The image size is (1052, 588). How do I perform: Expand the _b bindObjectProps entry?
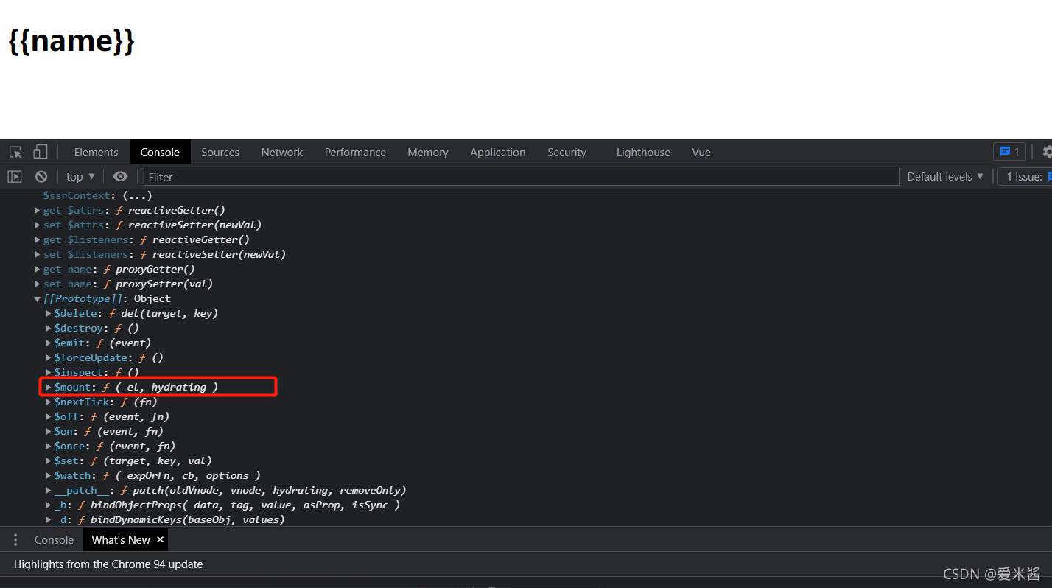[x=49, y=505]
